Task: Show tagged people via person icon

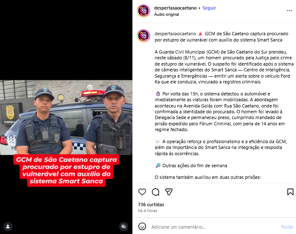Action: click(8, 226)
